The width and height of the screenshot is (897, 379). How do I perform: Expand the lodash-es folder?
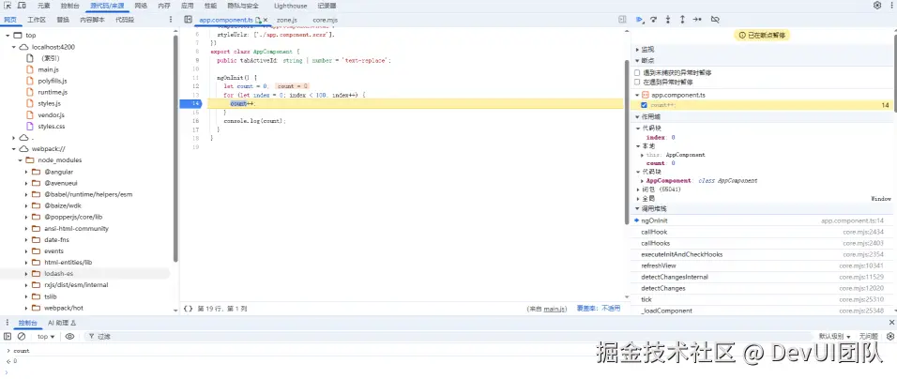(x=27, y=274)
